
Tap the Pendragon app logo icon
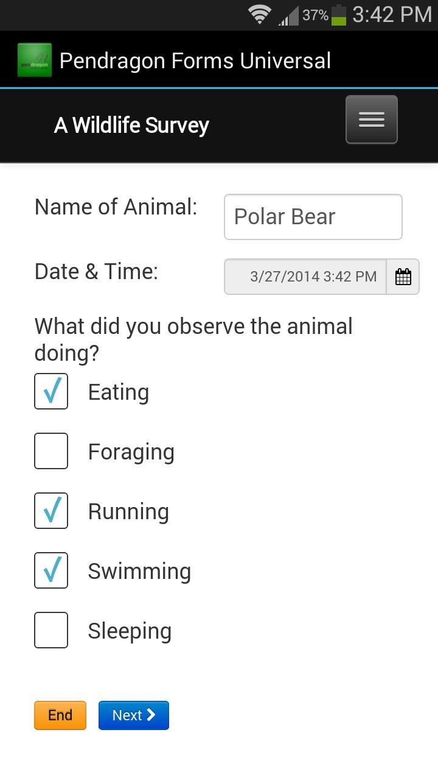[35, 60]
